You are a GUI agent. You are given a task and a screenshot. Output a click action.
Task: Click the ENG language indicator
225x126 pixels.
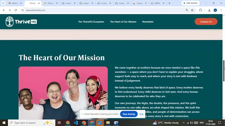(x=202, y=123)
